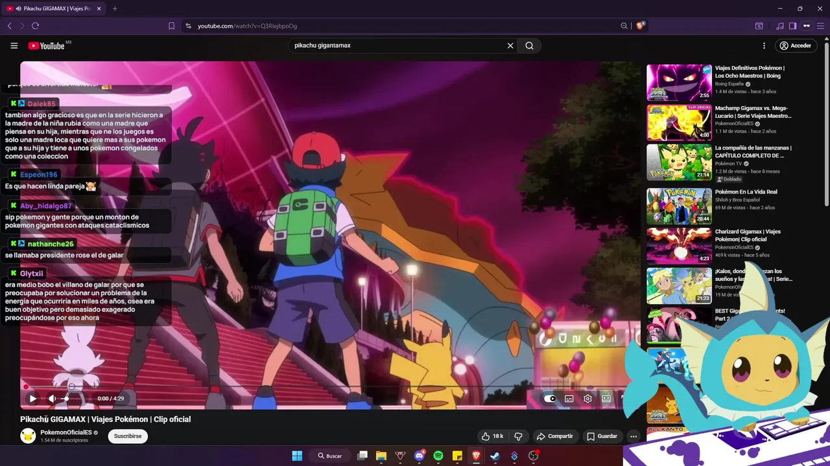Open File Explorer from taskbar
Image resolution: width=830 pixels, height=466 pixels.
point(381,456)
